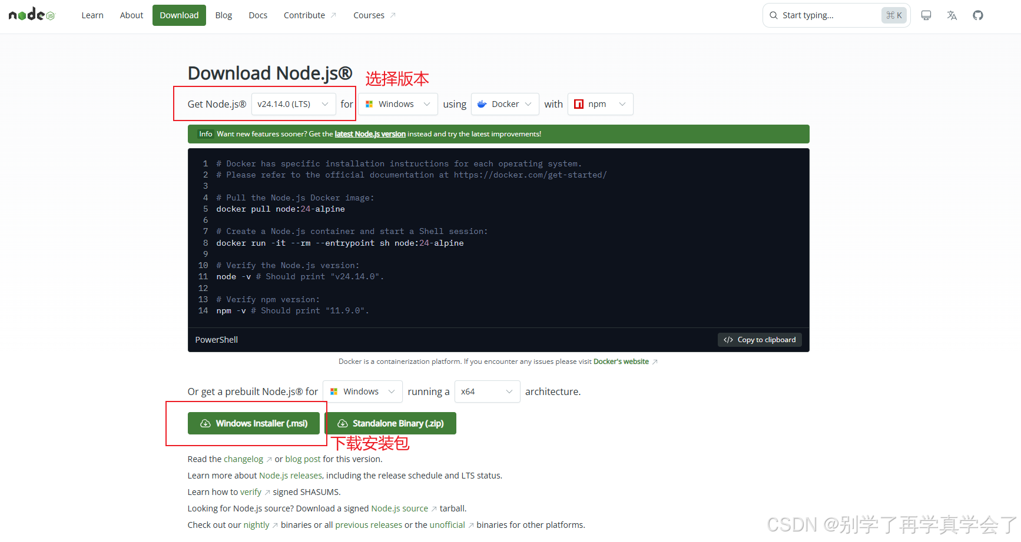Click code line 'docker pull node:24-alpine'

click(280, 209)
